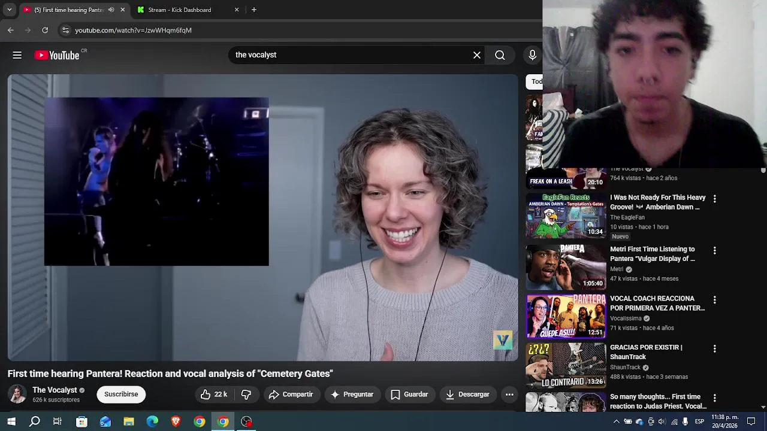This screenshot has width=767, height=431.
Task: Click the microphone tray icon
Action: 685,421
